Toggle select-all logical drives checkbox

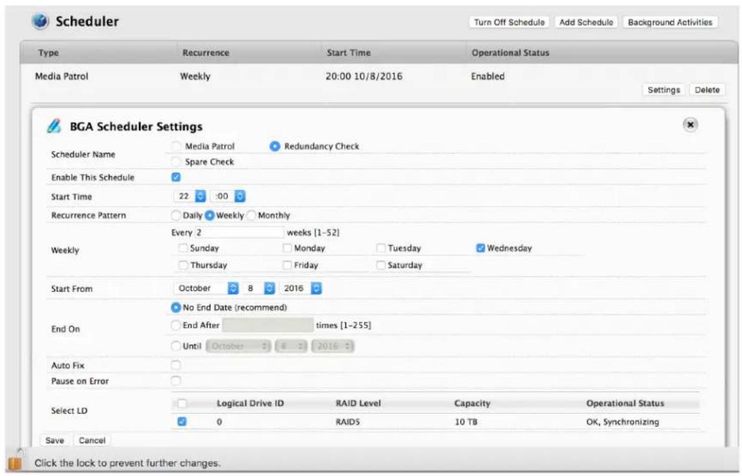[182, 403]
